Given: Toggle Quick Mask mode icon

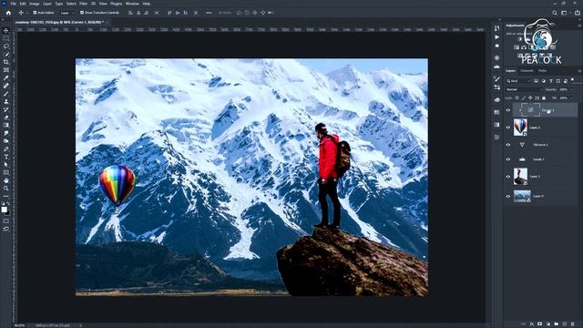Looking at the screenshot, I should [x=6, y=220].
